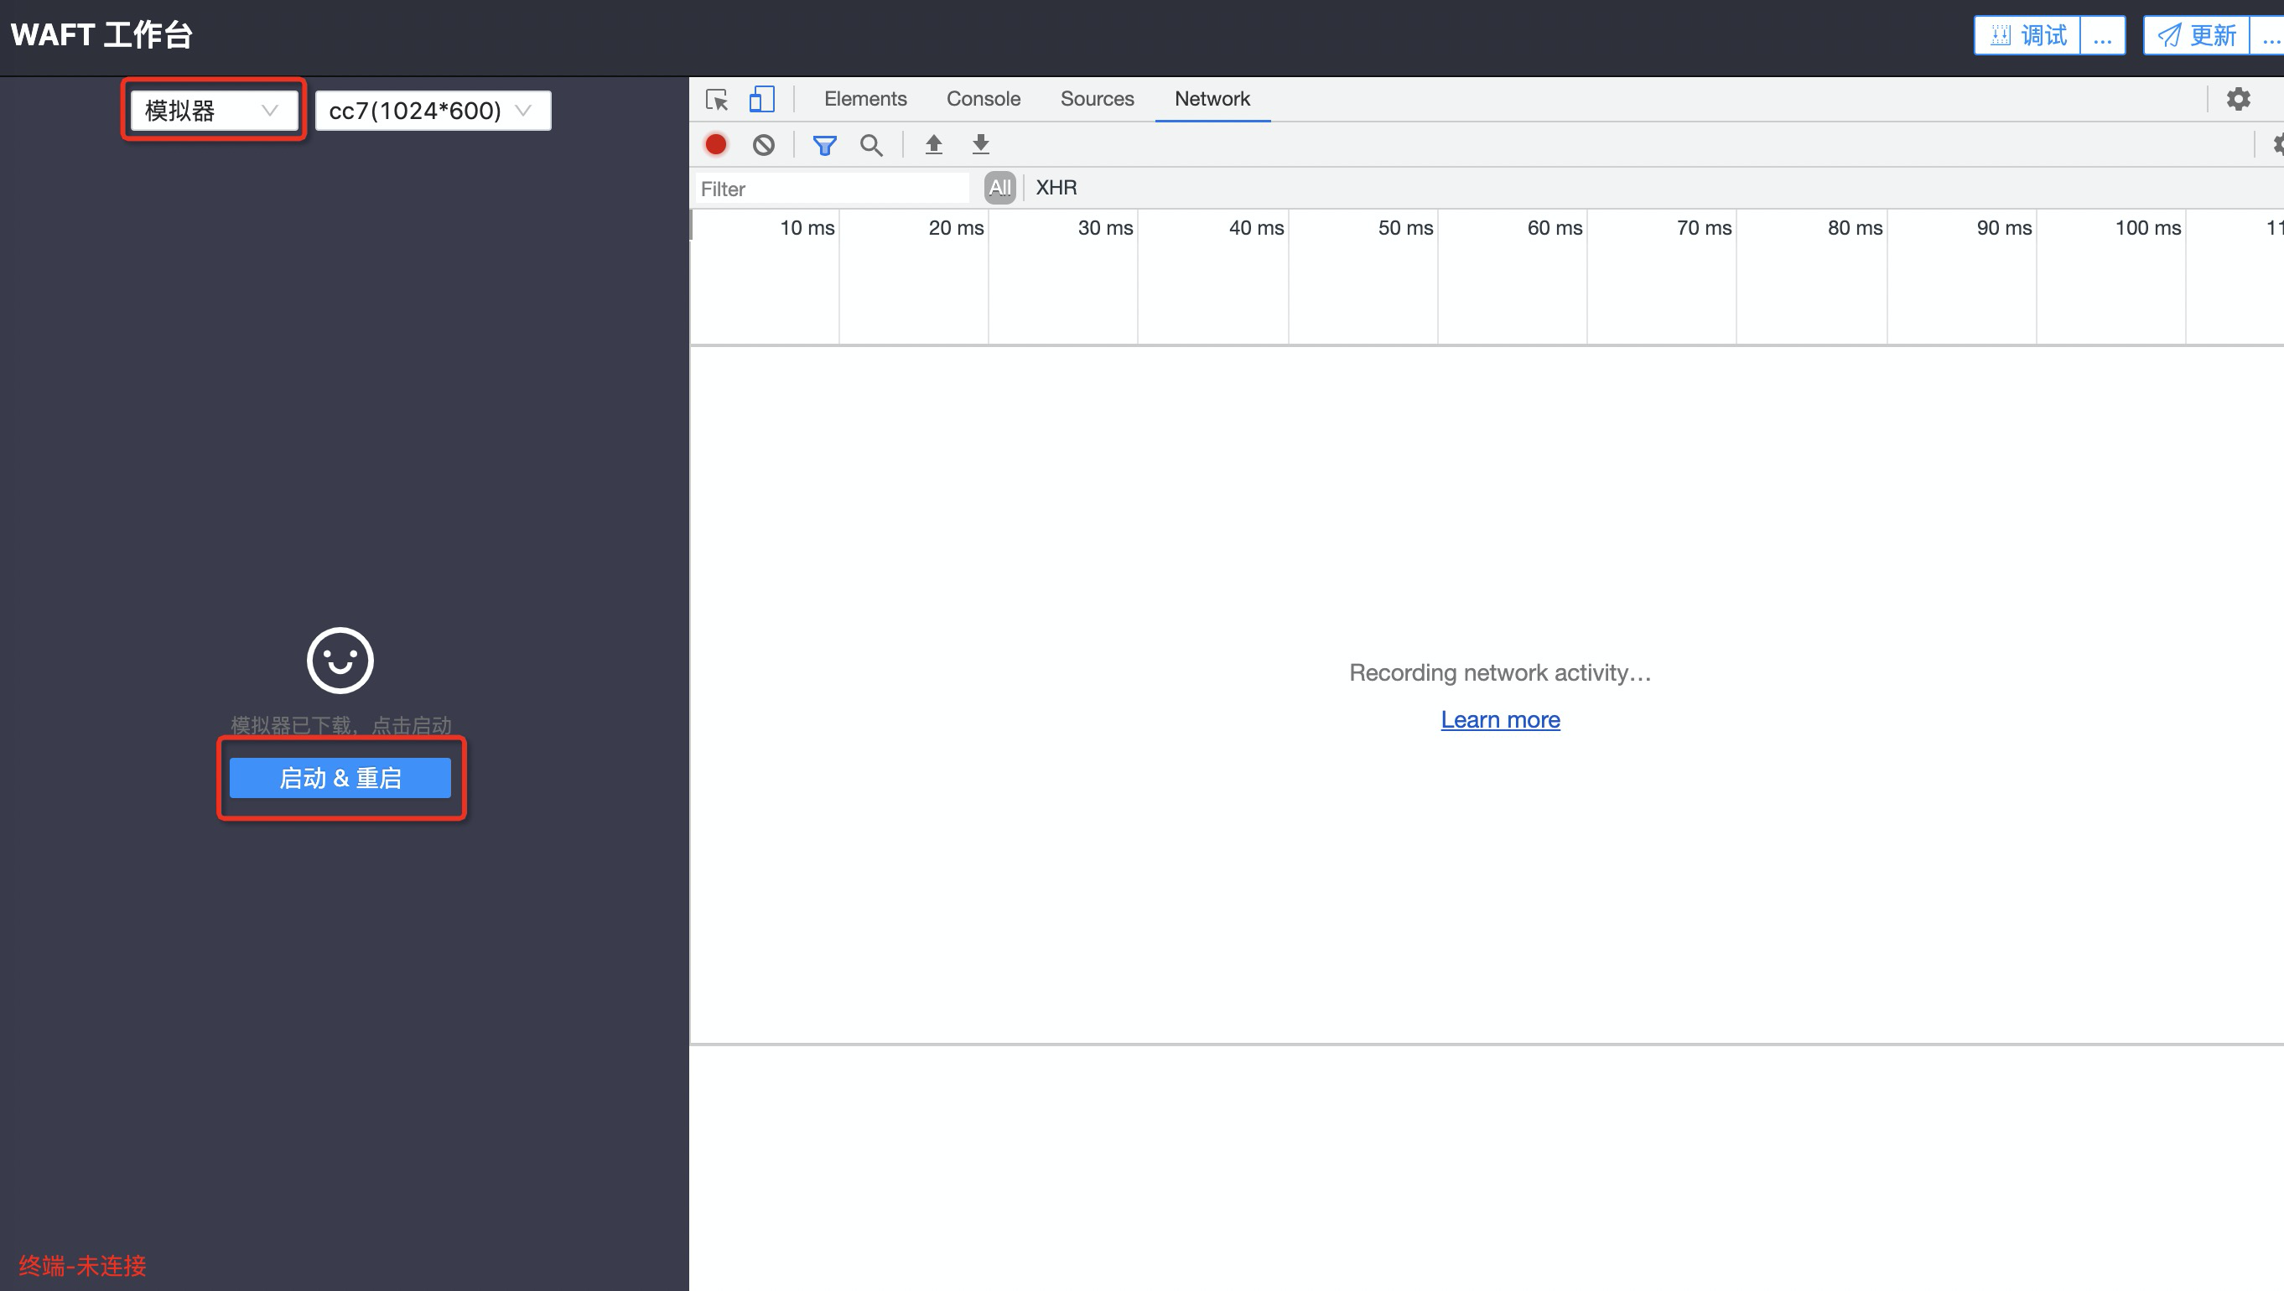Switch to the Console tab
The width and height of the screenshot is (2284, 1291).
[984, 99]
